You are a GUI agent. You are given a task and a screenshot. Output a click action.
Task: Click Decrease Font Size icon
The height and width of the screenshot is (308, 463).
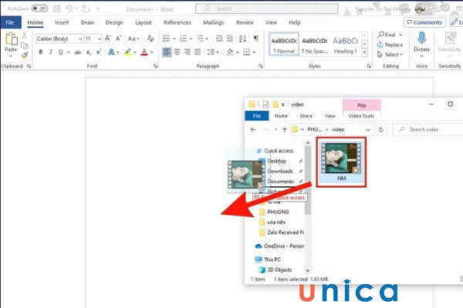(x=118, y=38)
